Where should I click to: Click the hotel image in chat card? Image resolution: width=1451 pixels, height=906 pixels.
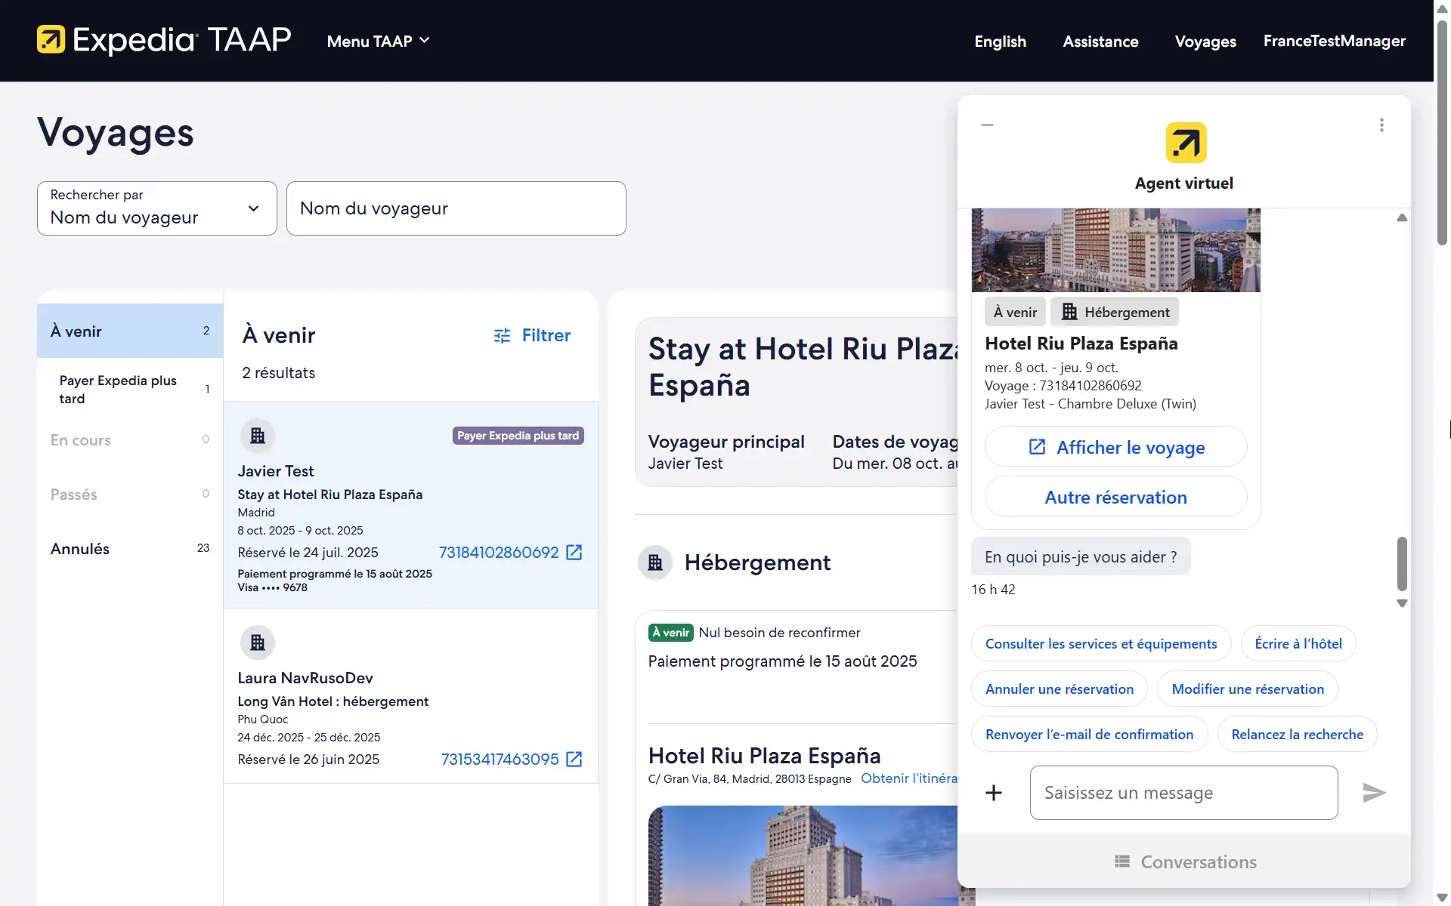coord(1115,251)
